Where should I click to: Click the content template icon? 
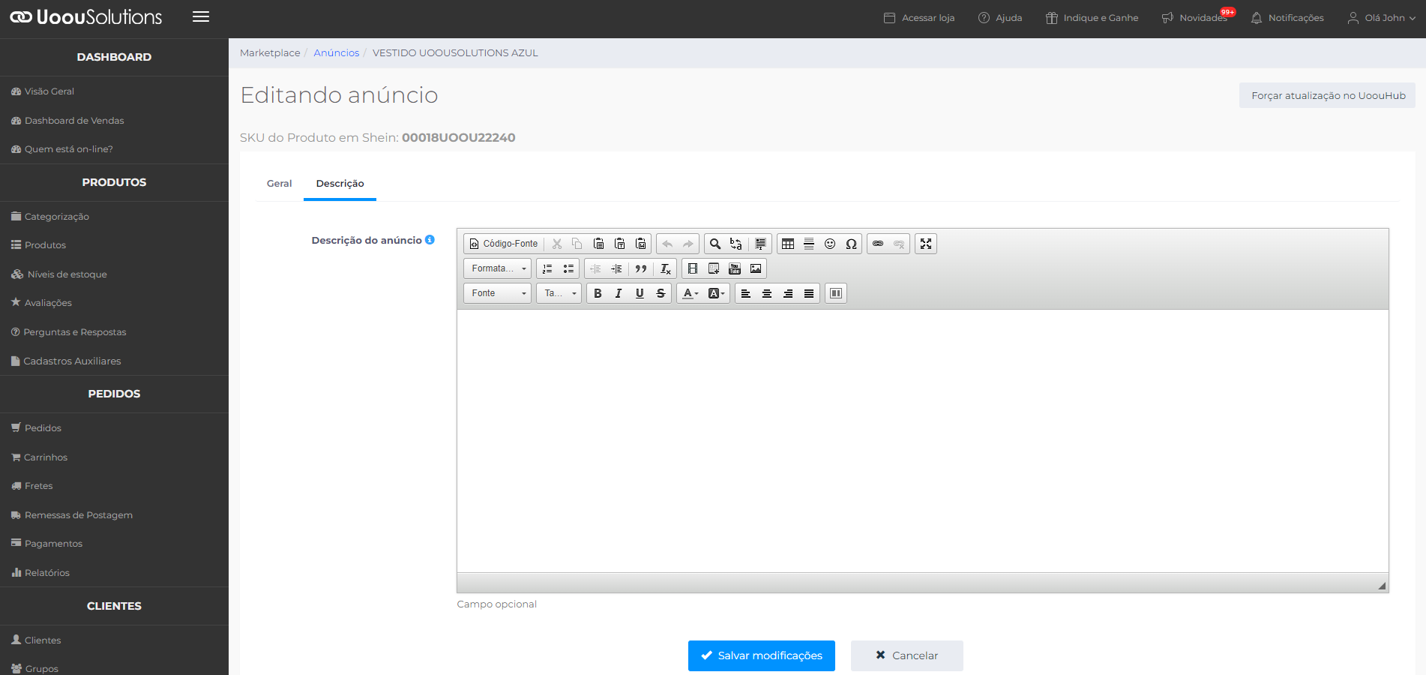click(x=714, y=268)
